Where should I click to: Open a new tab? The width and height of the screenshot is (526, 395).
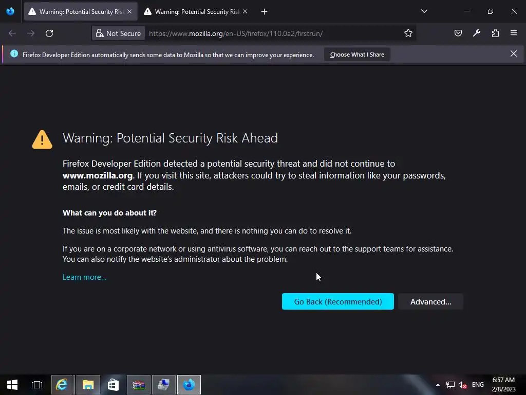(x=265, y=12)
